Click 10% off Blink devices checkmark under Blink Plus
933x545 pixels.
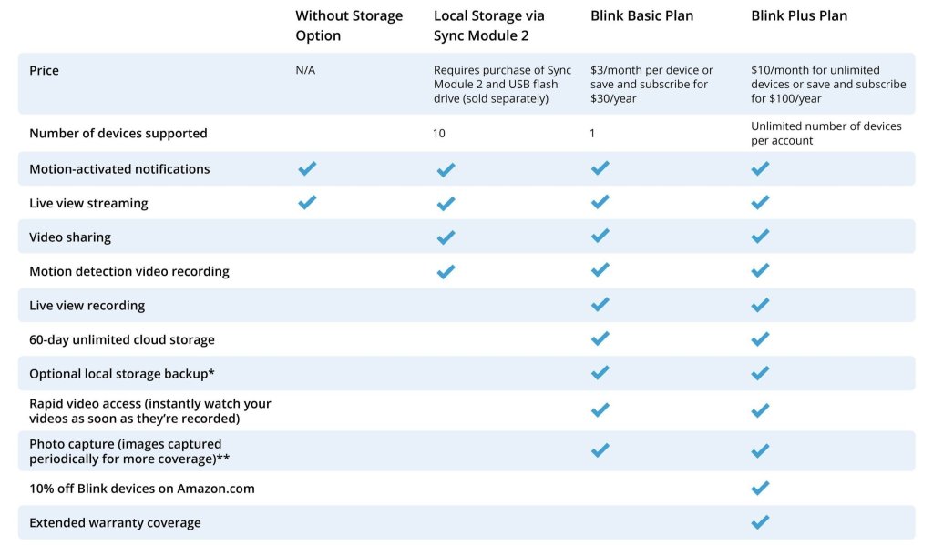click(760, 489)
